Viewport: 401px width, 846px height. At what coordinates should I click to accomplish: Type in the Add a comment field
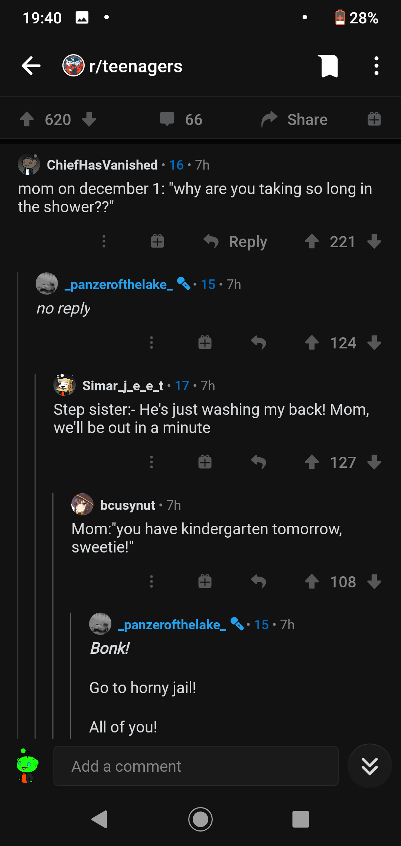click(196, 766)
